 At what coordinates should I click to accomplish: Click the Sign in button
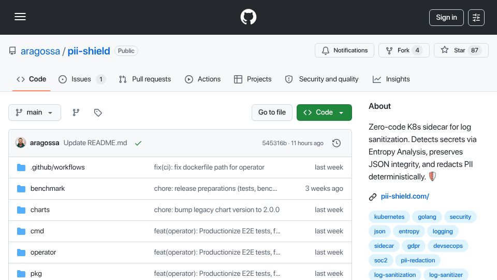(446, 18)
